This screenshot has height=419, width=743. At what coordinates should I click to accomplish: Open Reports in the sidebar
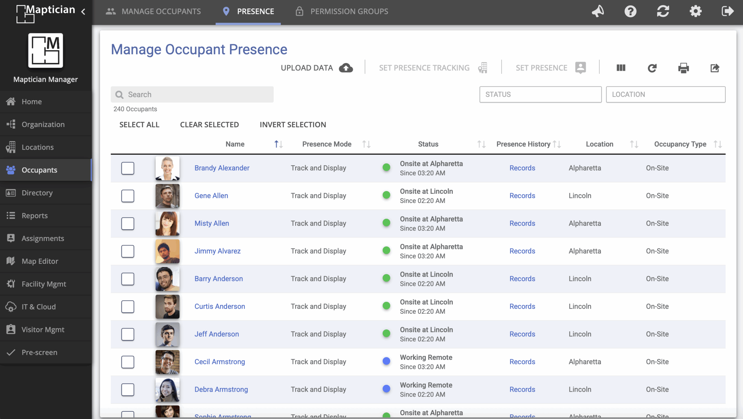pos(46,216)
